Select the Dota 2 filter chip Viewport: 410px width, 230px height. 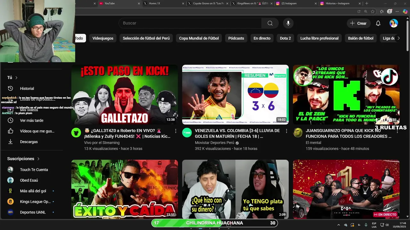285,38
